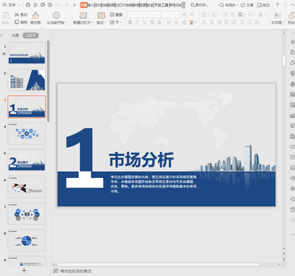Open help with the question mark icon

coord(277,5)
